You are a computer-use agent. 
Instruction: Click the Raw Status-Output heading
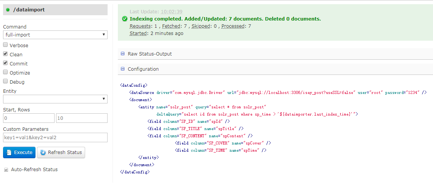(150, 54)
